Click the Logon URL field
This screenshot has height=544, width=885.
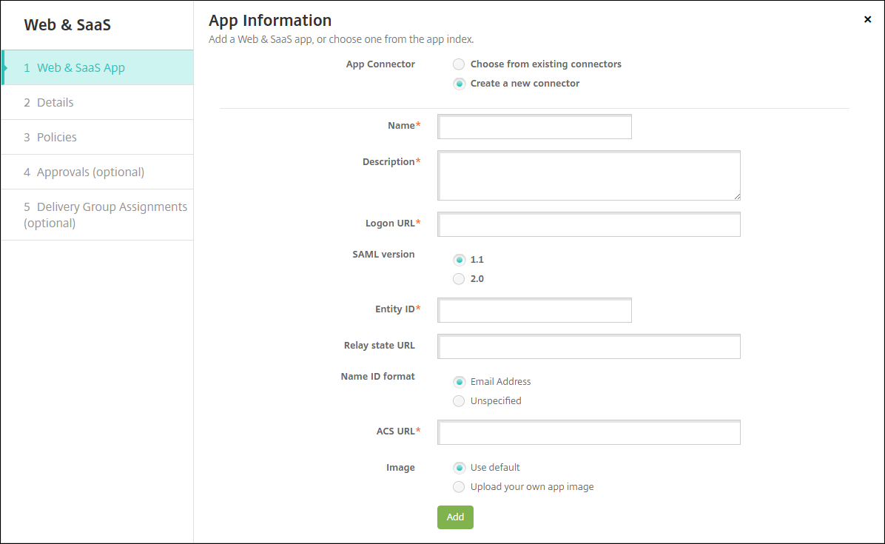[x=589, y=225]
